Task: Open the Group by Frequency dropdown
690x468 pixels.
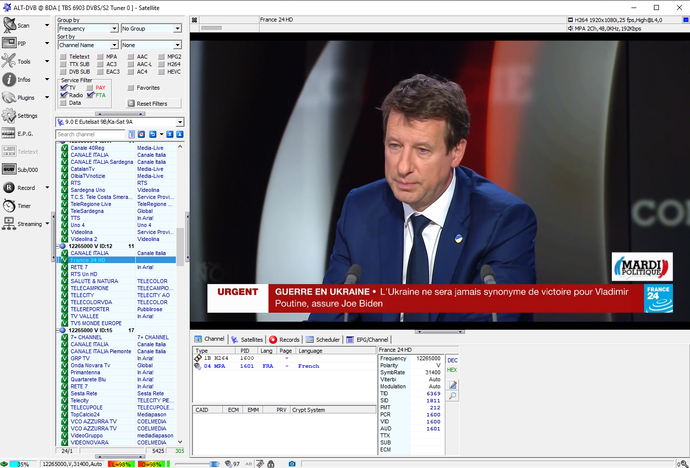Action: pos(88,29)
